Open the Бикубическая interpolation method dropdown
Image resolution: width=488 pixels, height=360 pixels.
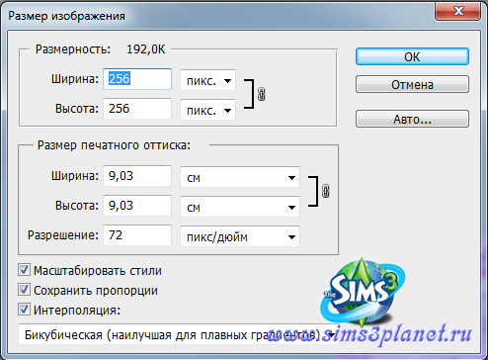point(179,334)
